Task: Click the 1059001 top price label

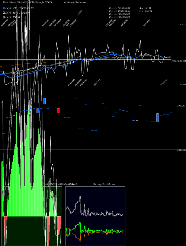Action: click(147, 23)
